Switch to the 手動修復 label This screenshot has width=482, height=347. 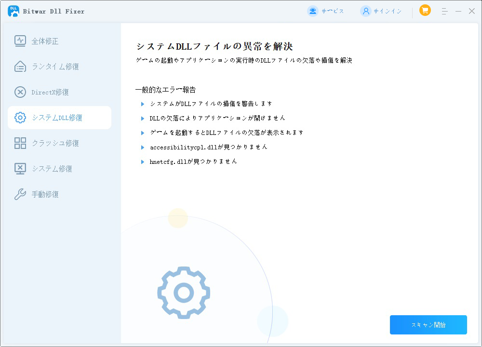pos(45,194)
